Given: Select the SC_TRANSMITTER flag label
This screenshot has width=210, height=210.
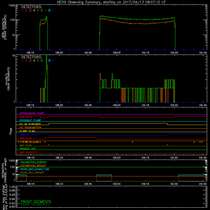Looking at the screenshot, I should click(x=30, y=128).
